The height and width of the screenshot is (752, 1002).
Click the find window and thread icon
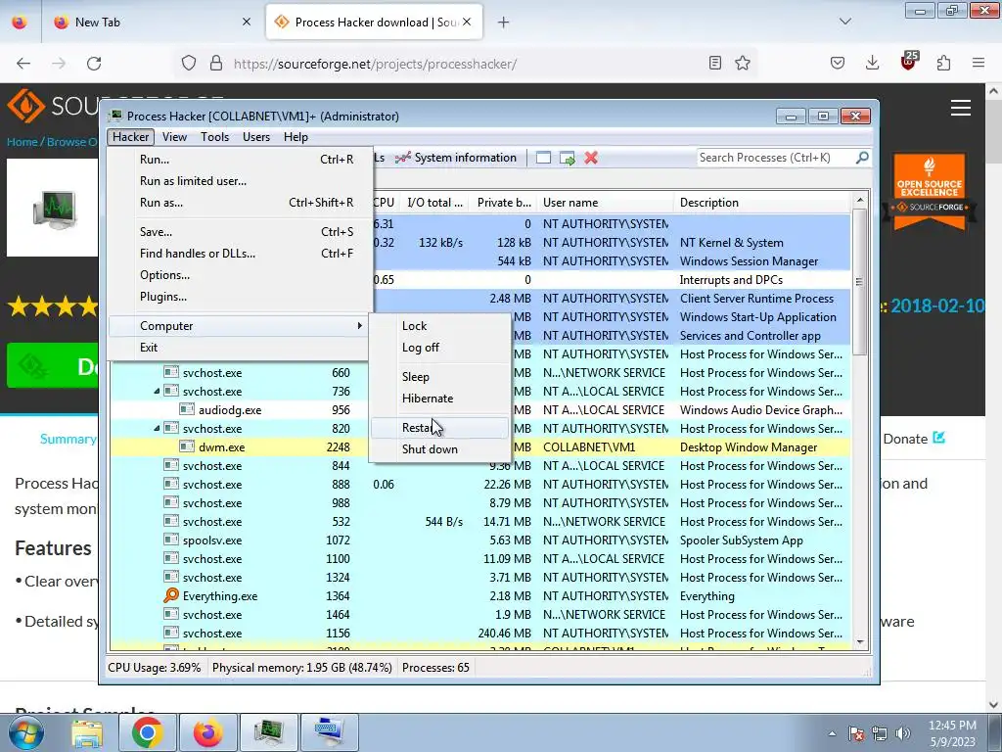[x=568, y=158]
